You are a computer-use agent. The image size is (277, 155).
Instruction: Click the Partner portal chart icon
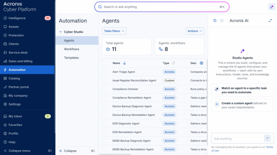(x=5, y=87)
